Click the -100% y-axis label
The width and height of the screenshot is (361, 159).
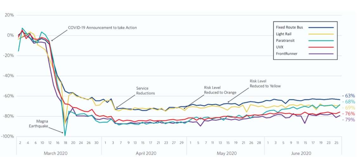point(8,137)
